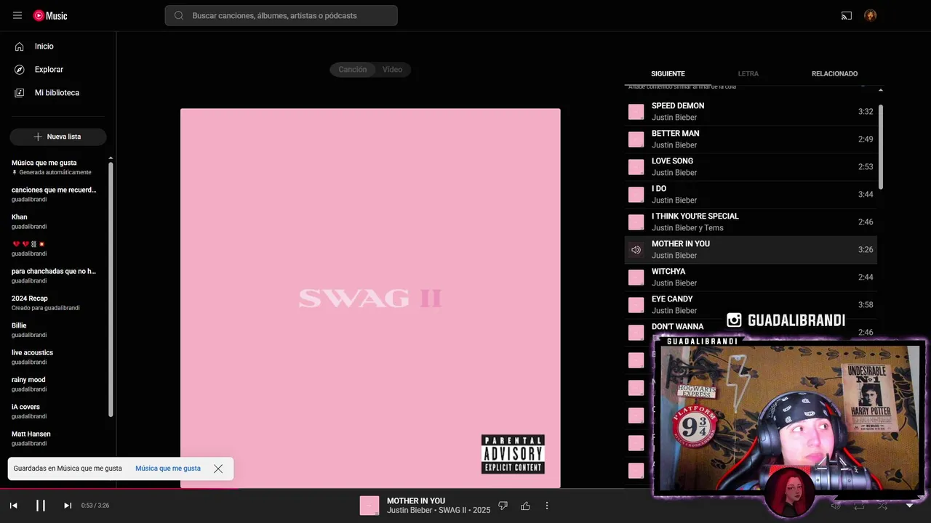
Task: Click the YouTube Music logo
Action: [50, 15]
